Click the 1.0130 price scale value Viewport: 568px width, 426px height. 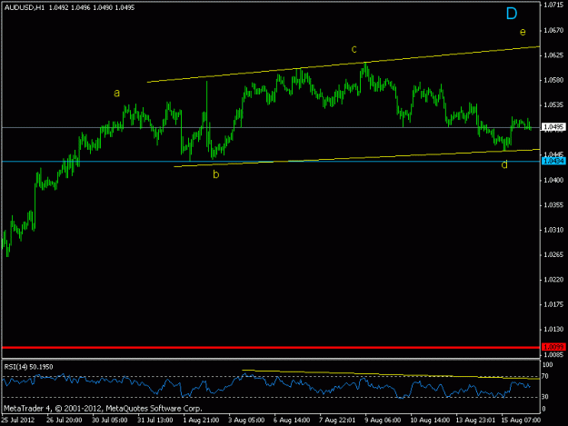coord(553,330)
